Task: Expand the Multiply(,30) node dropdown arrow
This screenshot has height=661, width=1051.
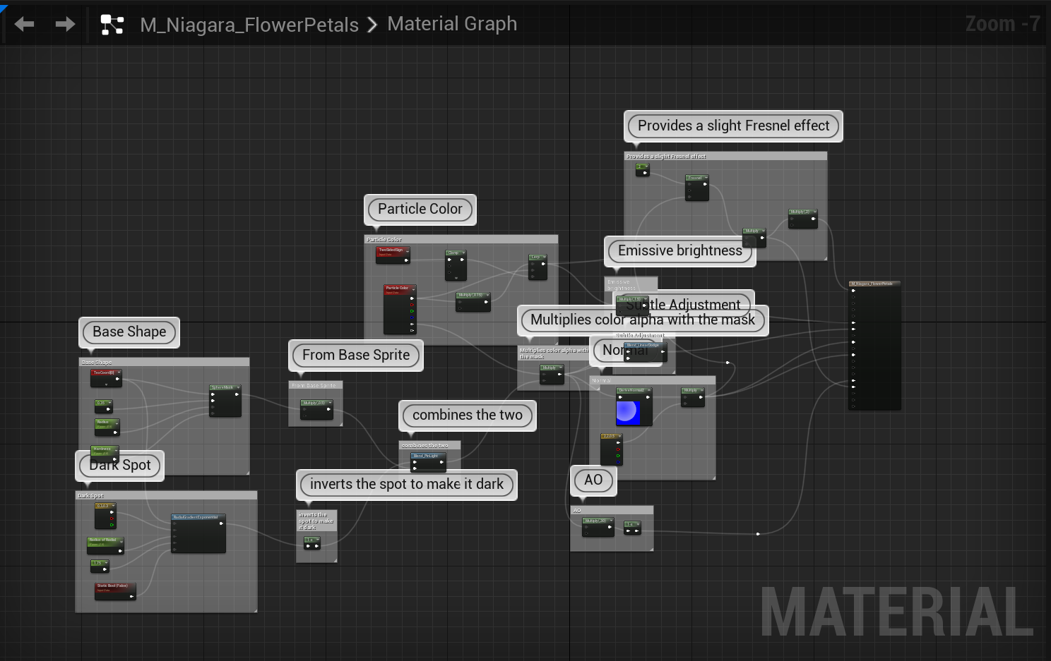Action: click(x=611, y=521)
